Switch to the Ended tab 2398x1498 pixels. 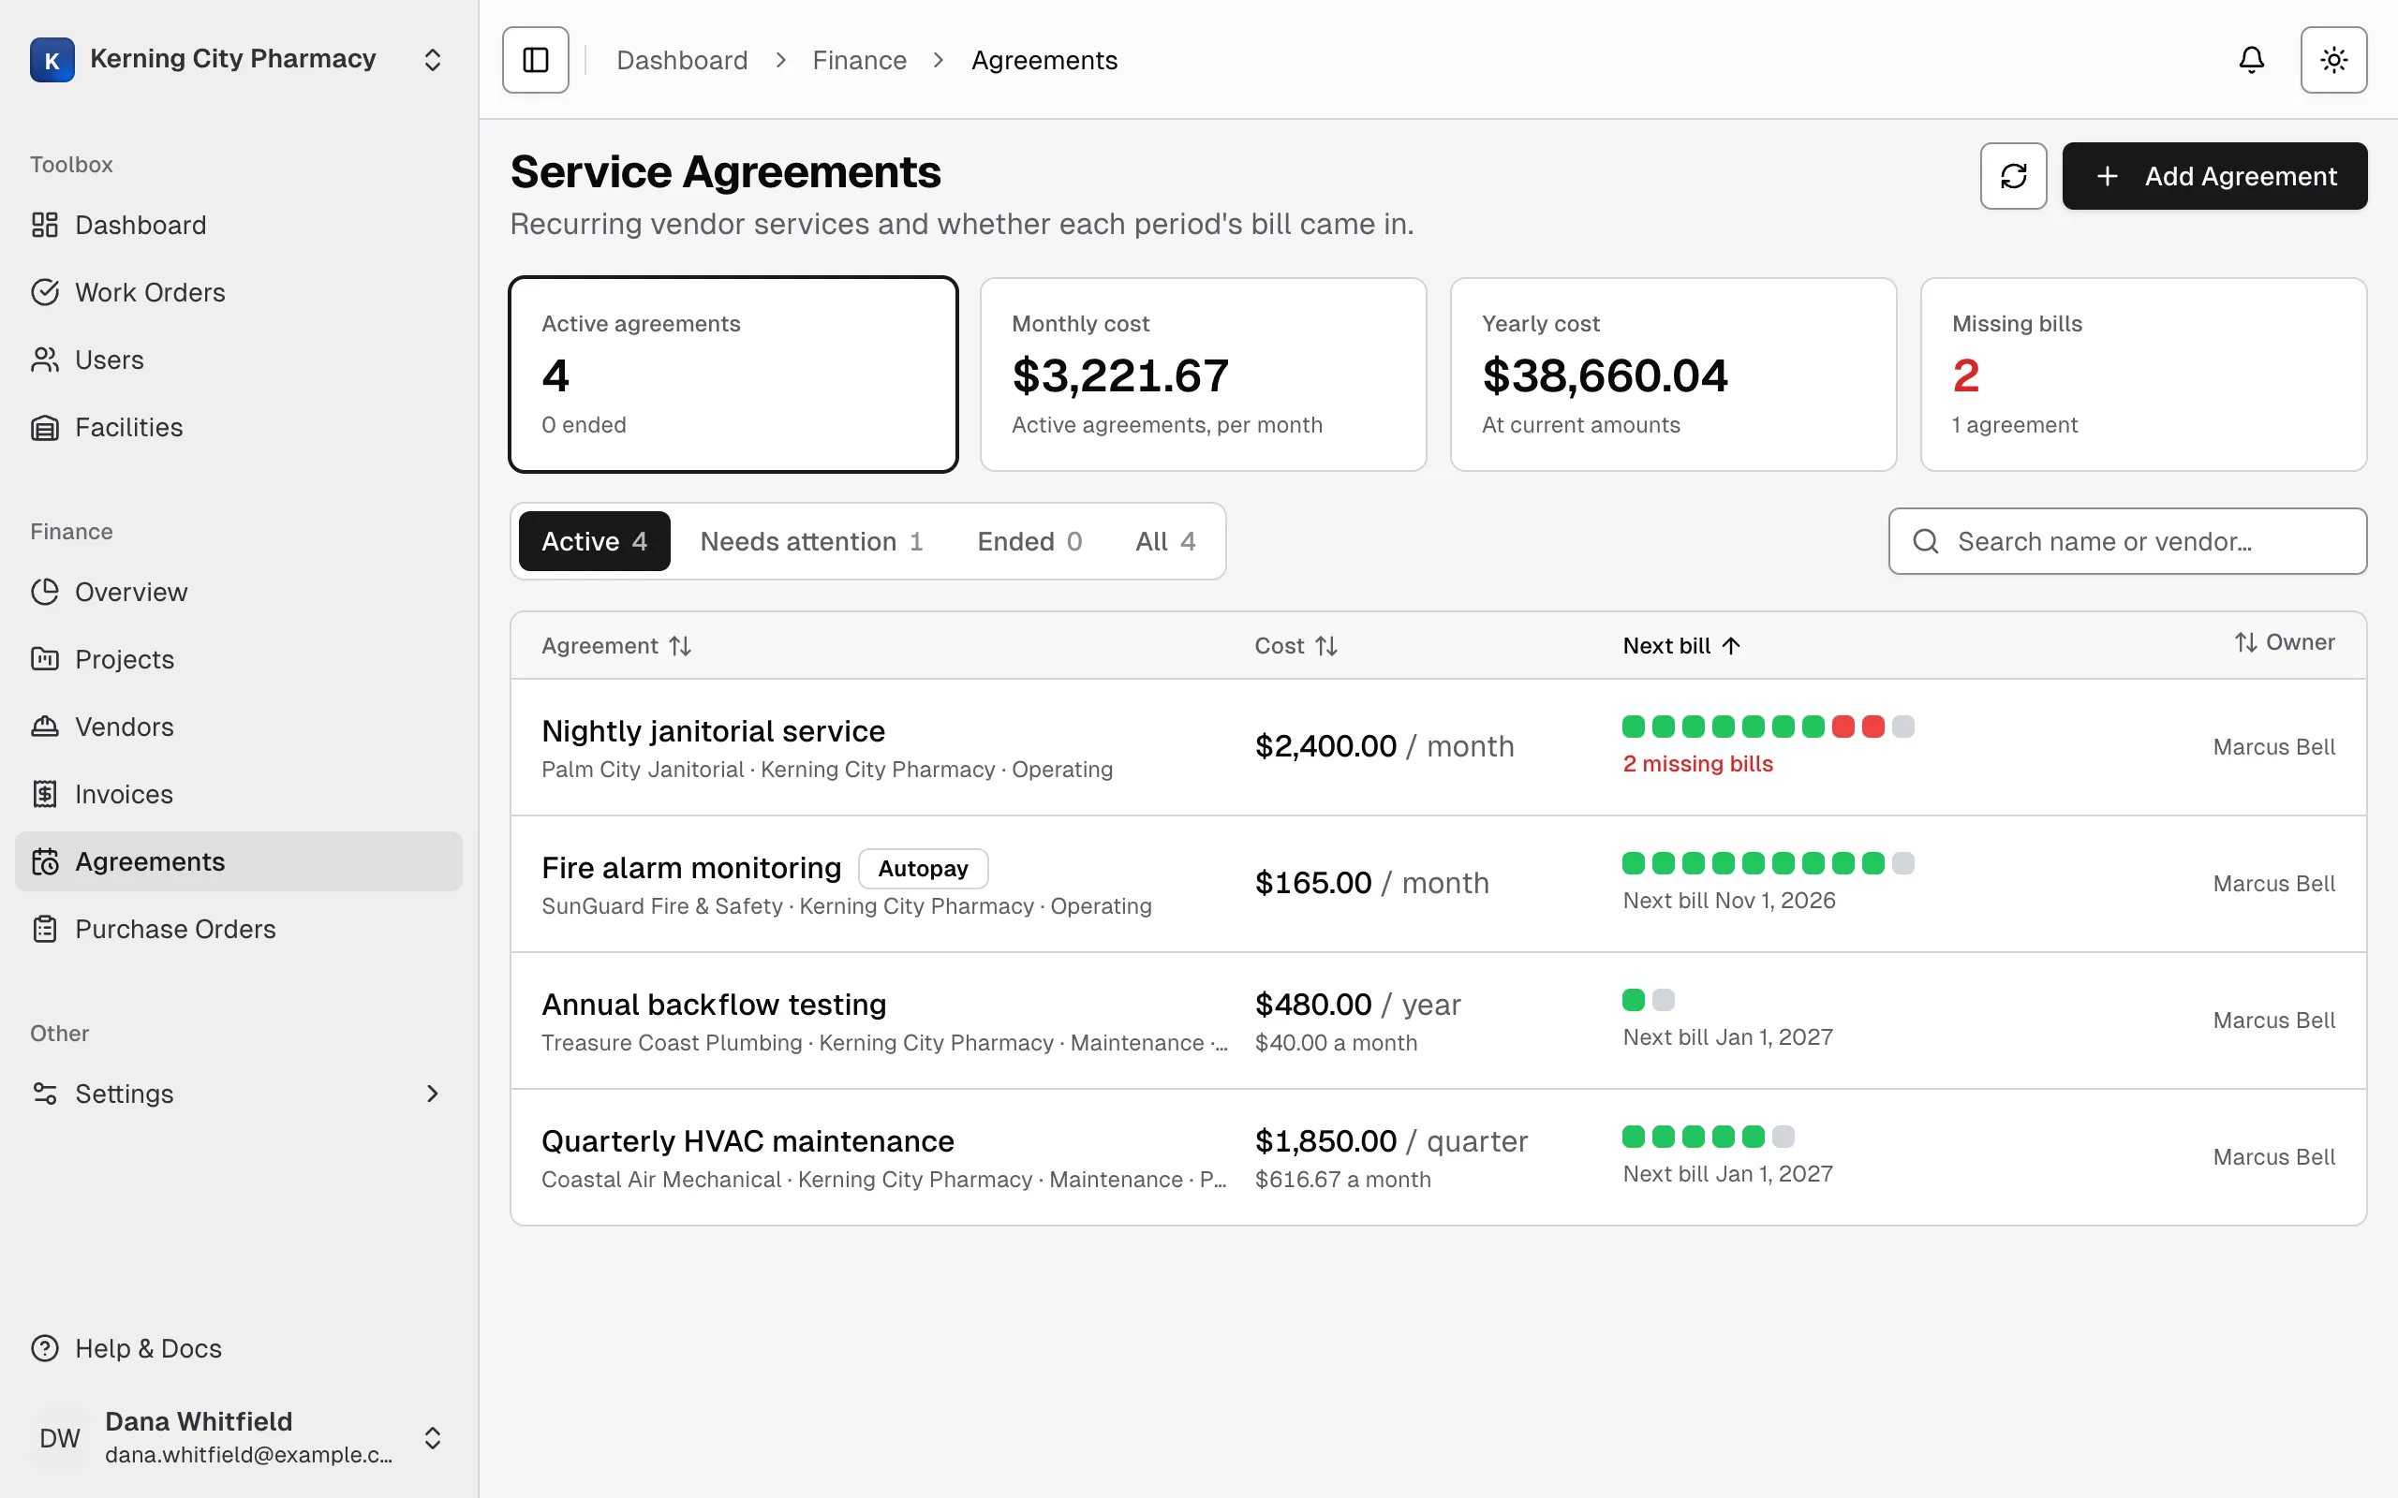pyautogui.click(x=1029, y=541)
